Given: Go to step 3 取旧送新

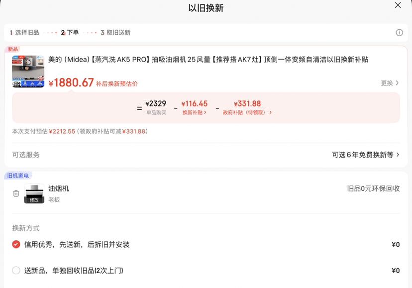Looking at the screenshot, I should [x=115, y=33].
